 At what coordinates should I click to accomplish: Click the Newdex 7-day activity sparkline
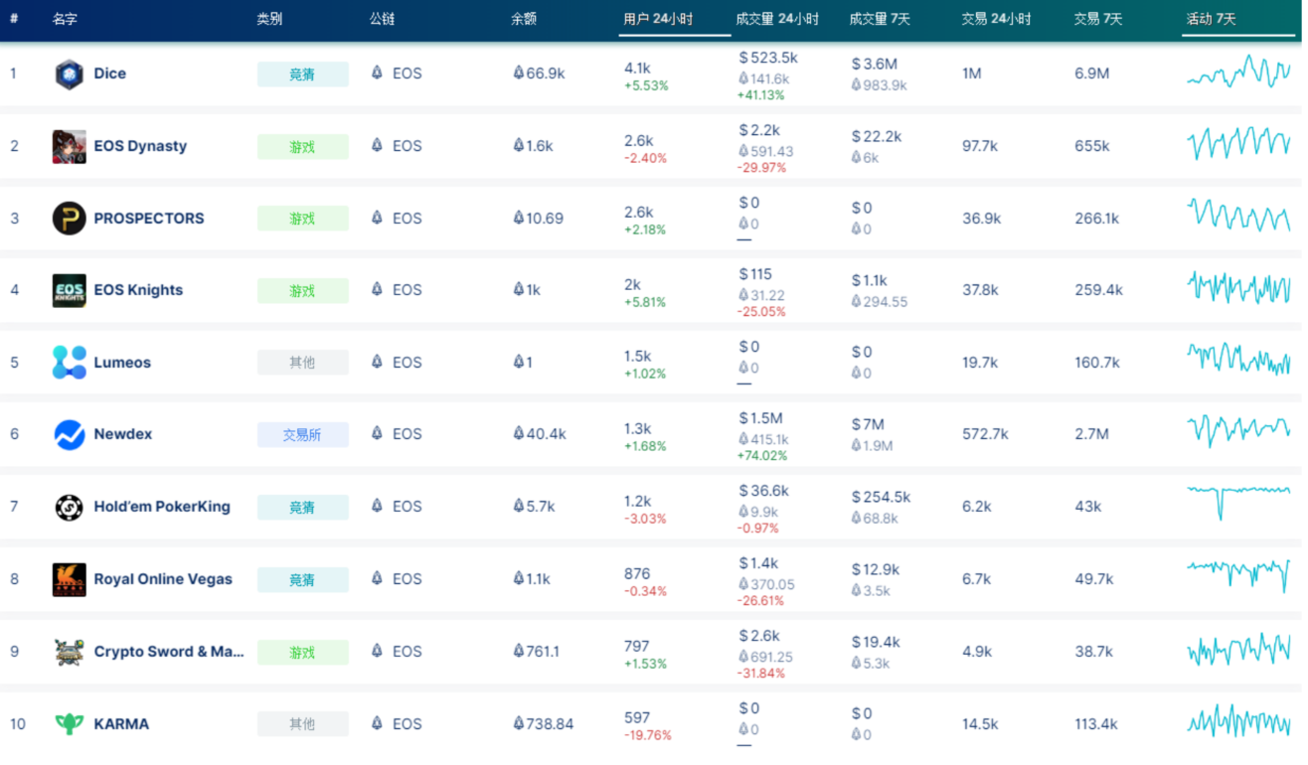click(1238, 430)
